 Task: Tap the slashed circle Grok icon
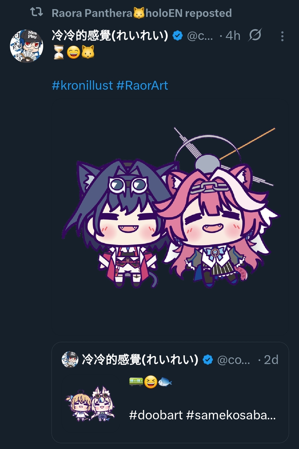tap(255, 35)
